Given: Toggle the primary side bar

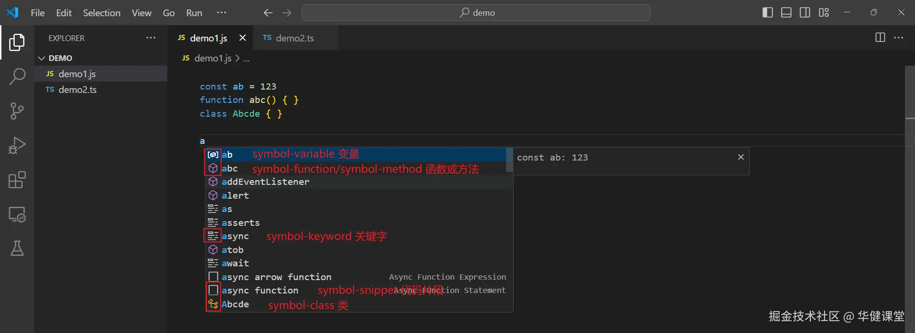Looking at the screenshot, I should click(767, 13).
